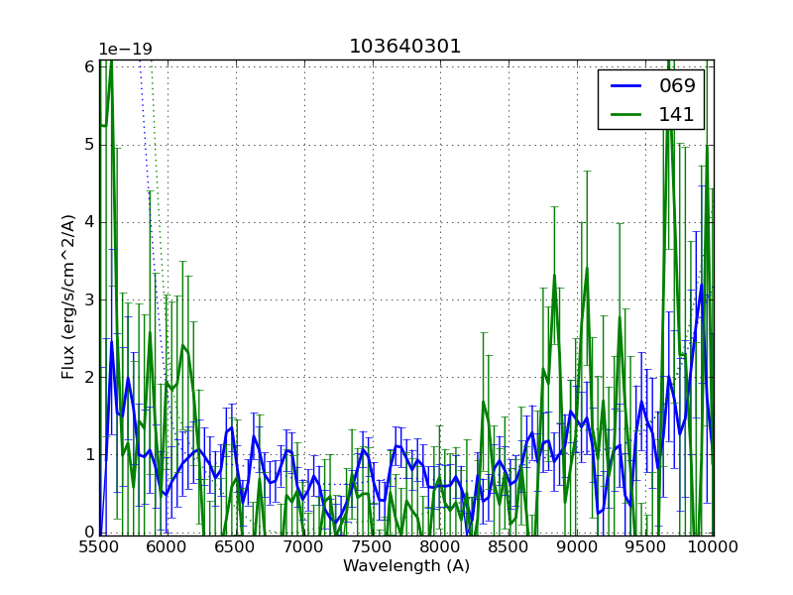Select the 141 legend label
The height and width of the screenshot is (595, 793).
tap(677, 114)
